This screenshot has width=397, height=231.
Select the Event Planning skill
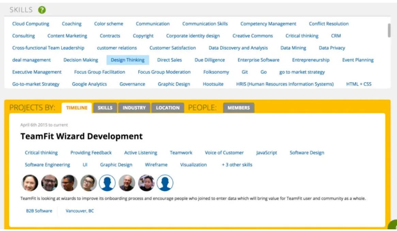(358, 60)
